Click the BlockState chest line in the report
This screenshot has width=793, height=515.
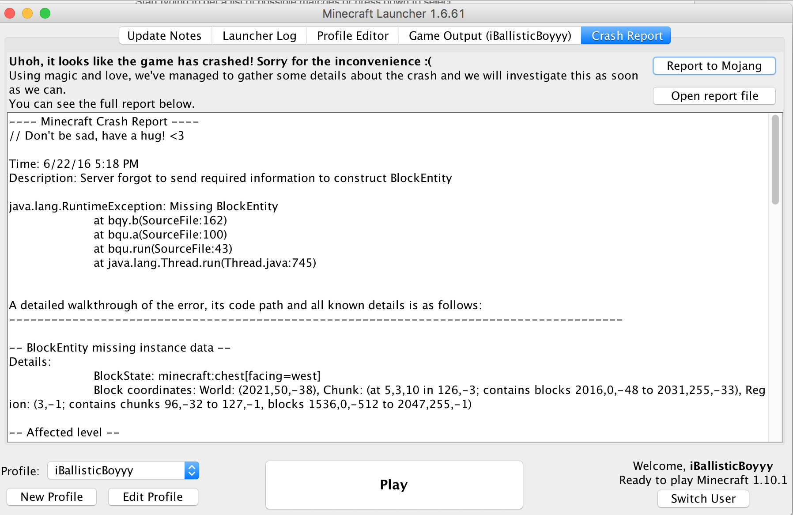pyautogui.click(x=207, y=376)
